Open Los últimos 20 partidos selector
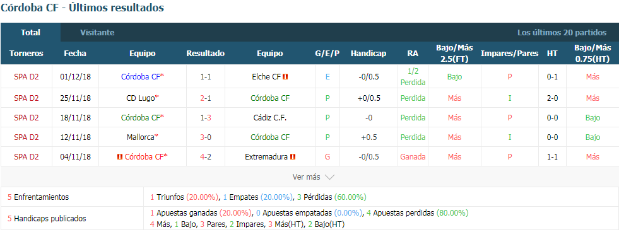 point(562,32)
